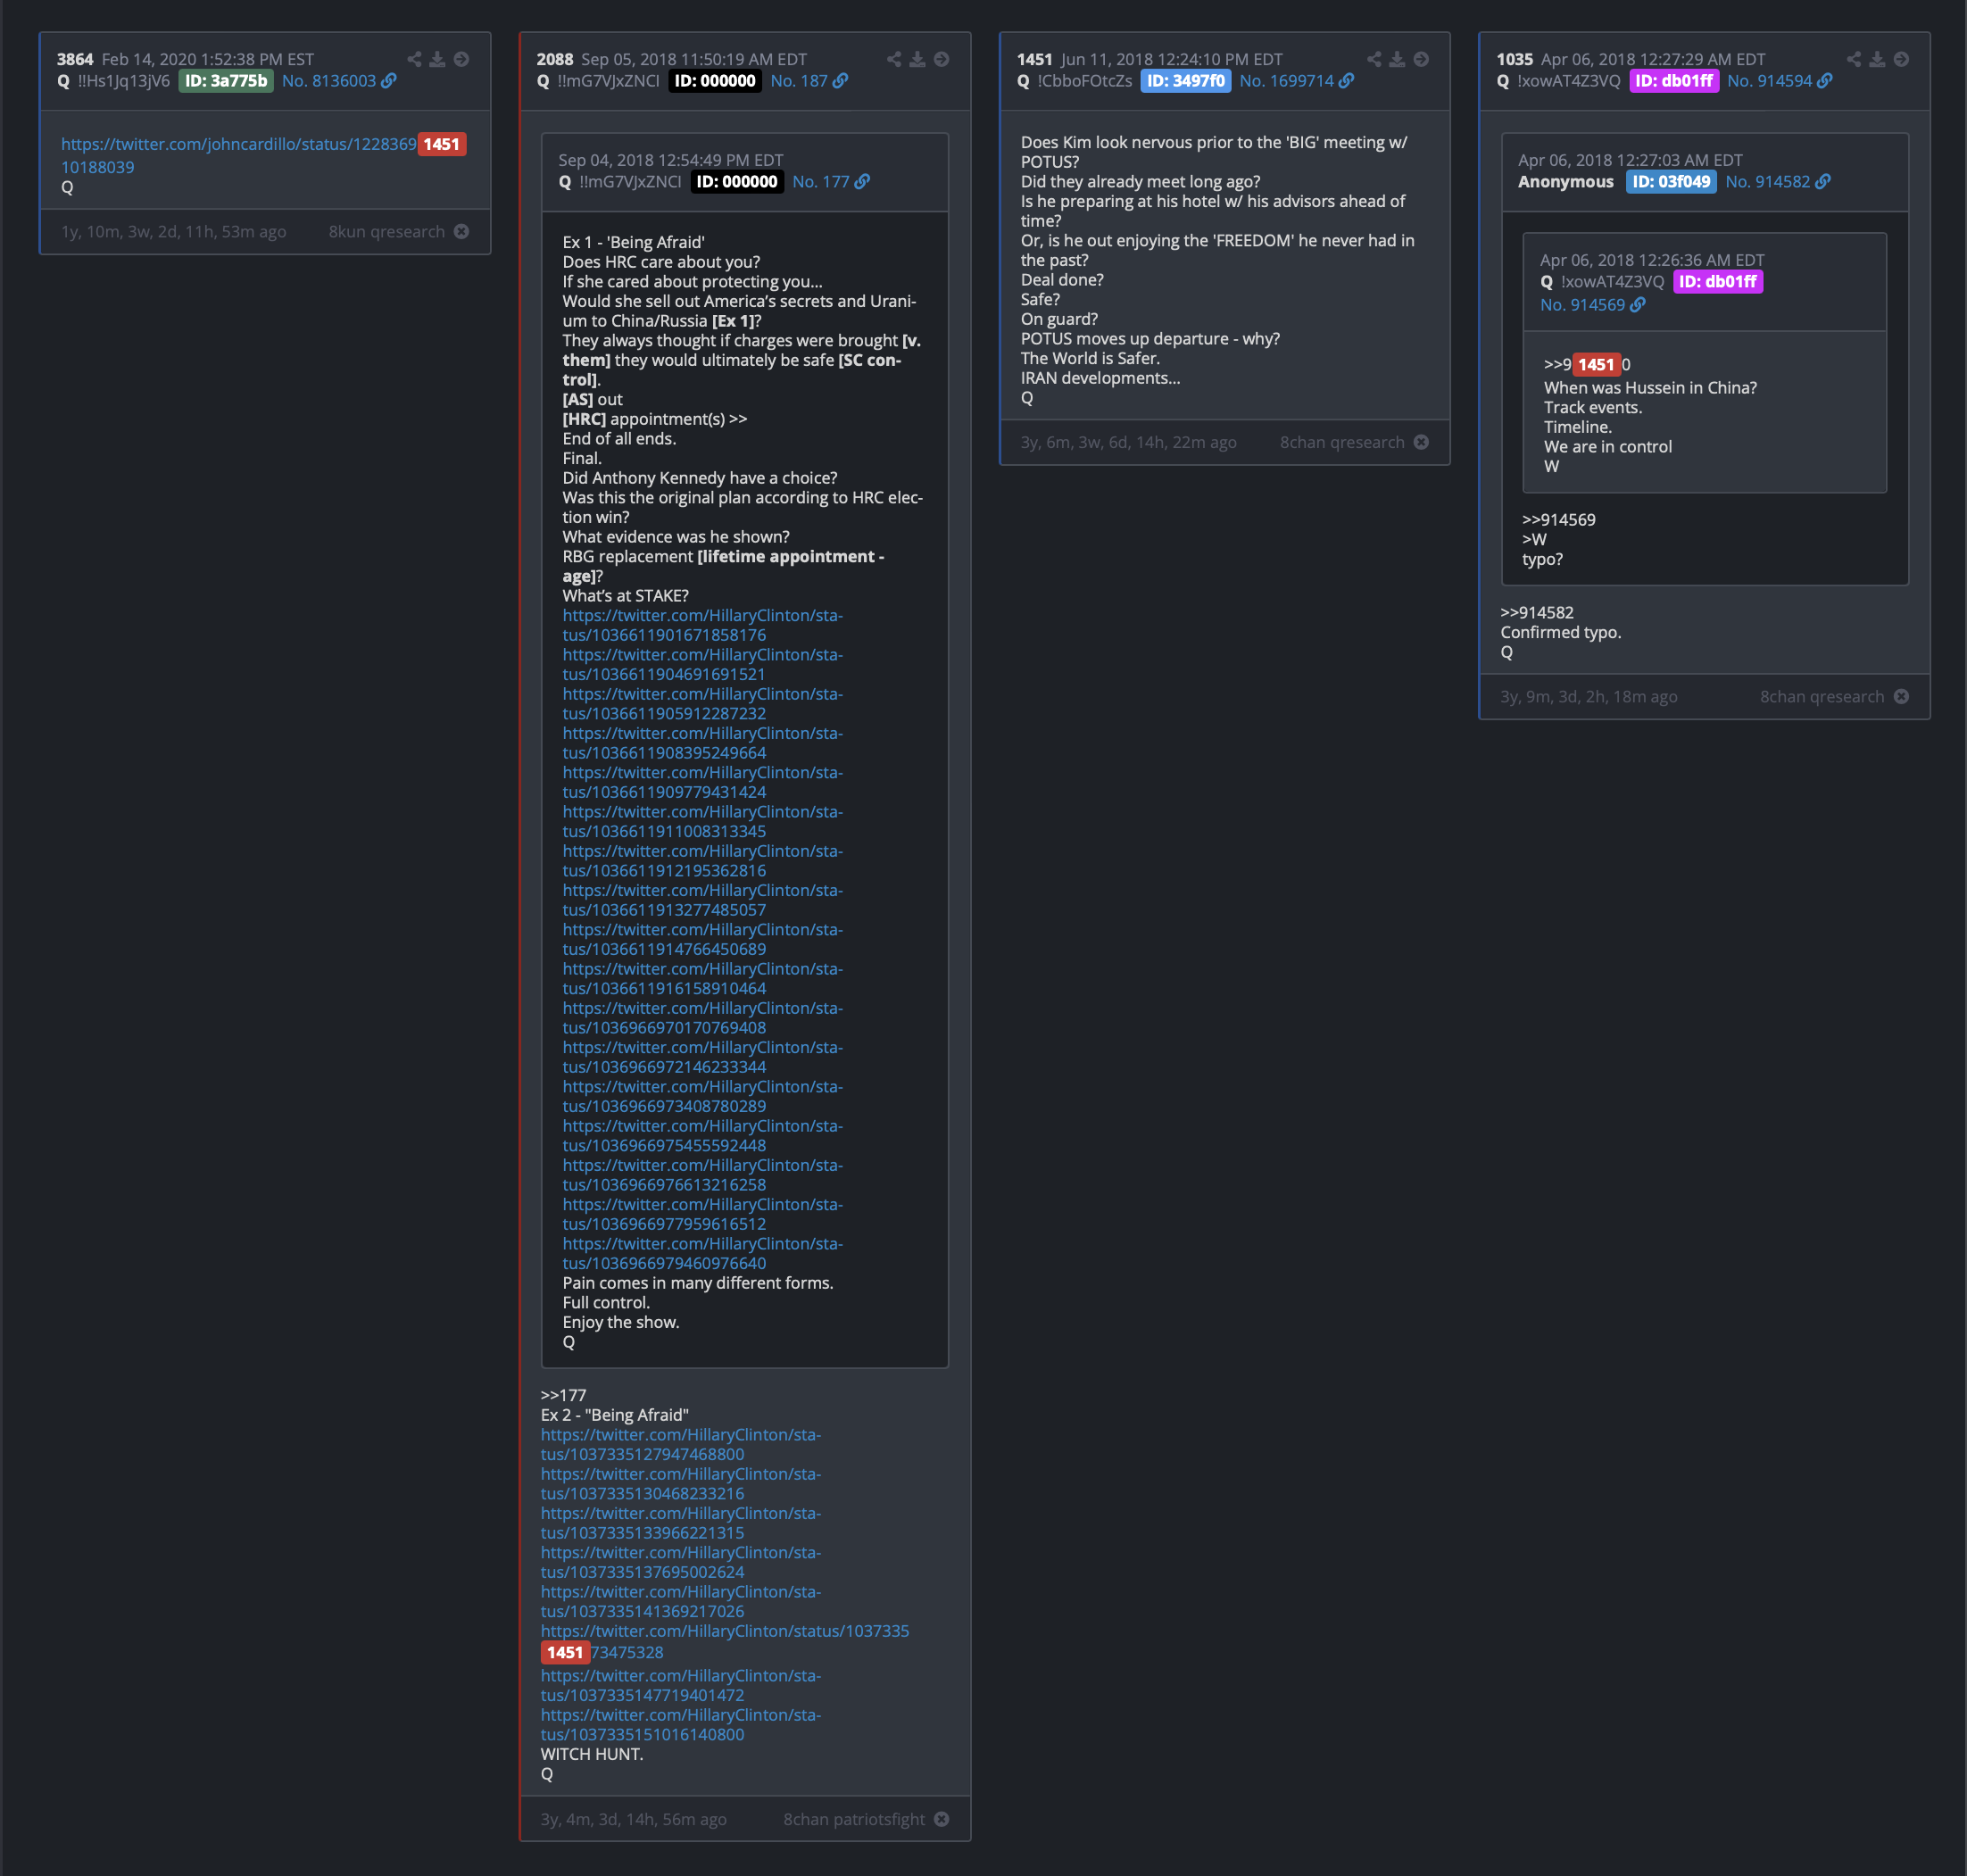Open HillaryClinton status 1037335127947468800 link
The image size is (1967, 1876).
(681, 1444)
